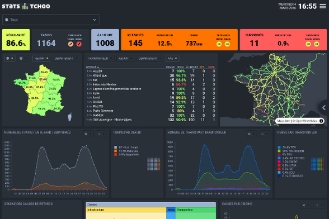The image size is (329, 219).
Task: Click the Trains par transporteur treemap thumbnail
Action: 317,164
